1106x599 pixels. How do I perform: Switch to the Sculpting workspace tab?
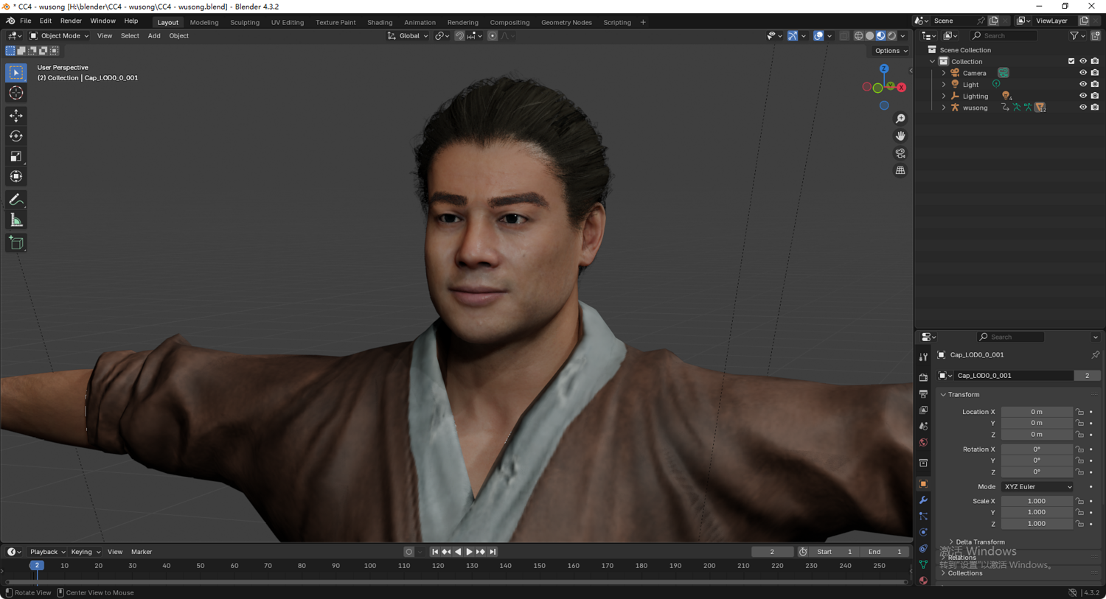[x=245, y=22]
